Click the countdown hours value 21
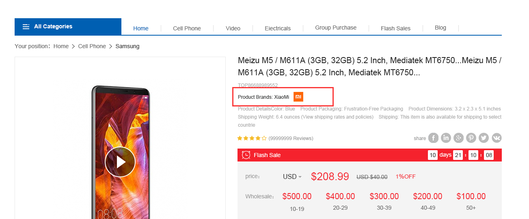 (458, 155)
